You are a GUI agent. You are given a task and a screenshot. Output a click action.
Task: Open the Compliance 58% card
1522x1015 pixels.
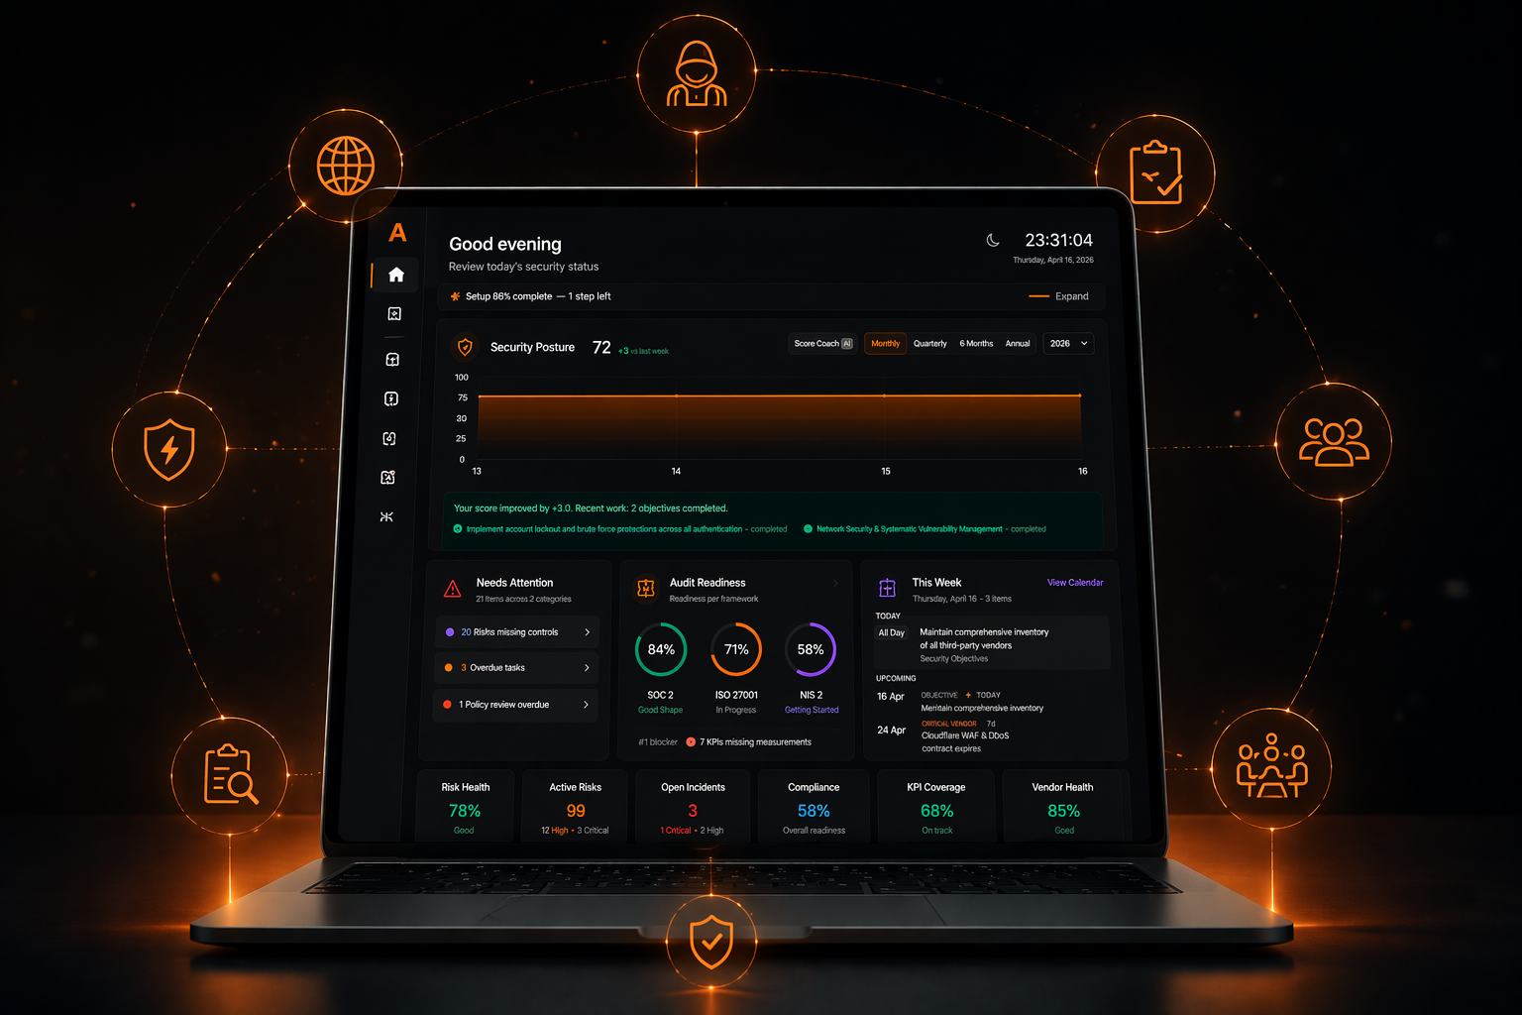pos(814,806)
